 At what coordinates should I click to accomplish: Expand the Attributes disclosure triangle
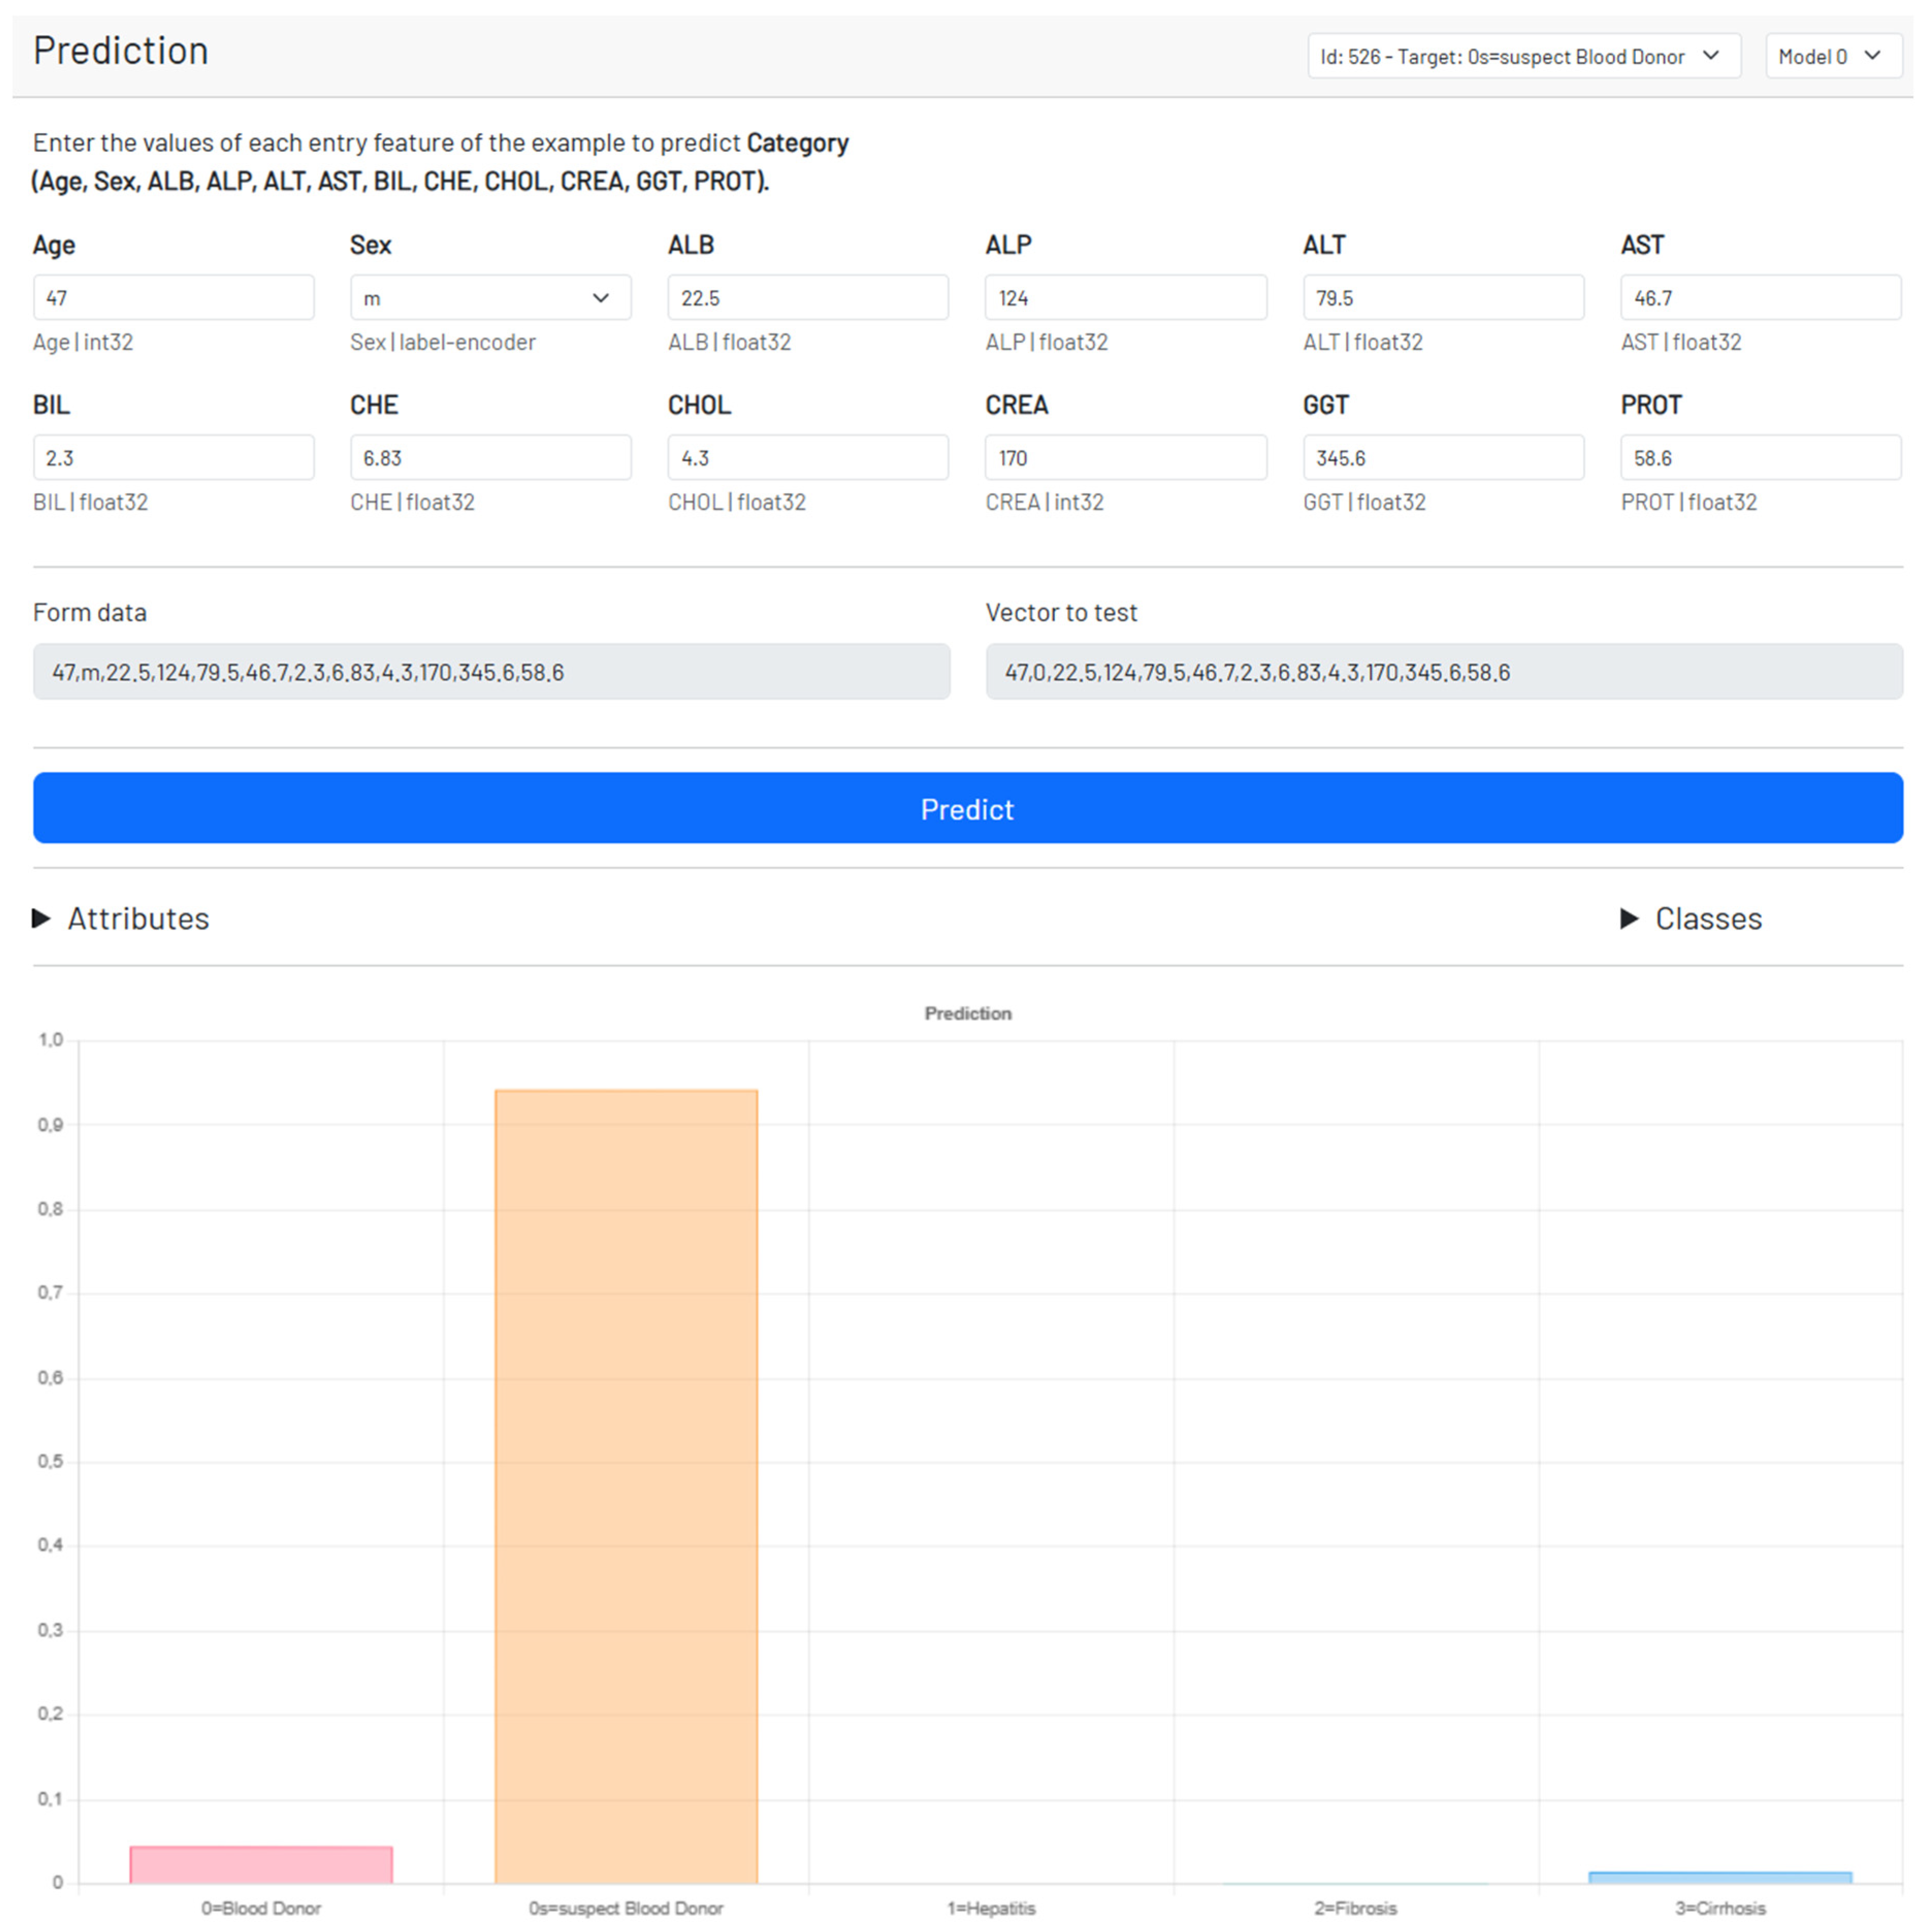click(x=42, y=918)
